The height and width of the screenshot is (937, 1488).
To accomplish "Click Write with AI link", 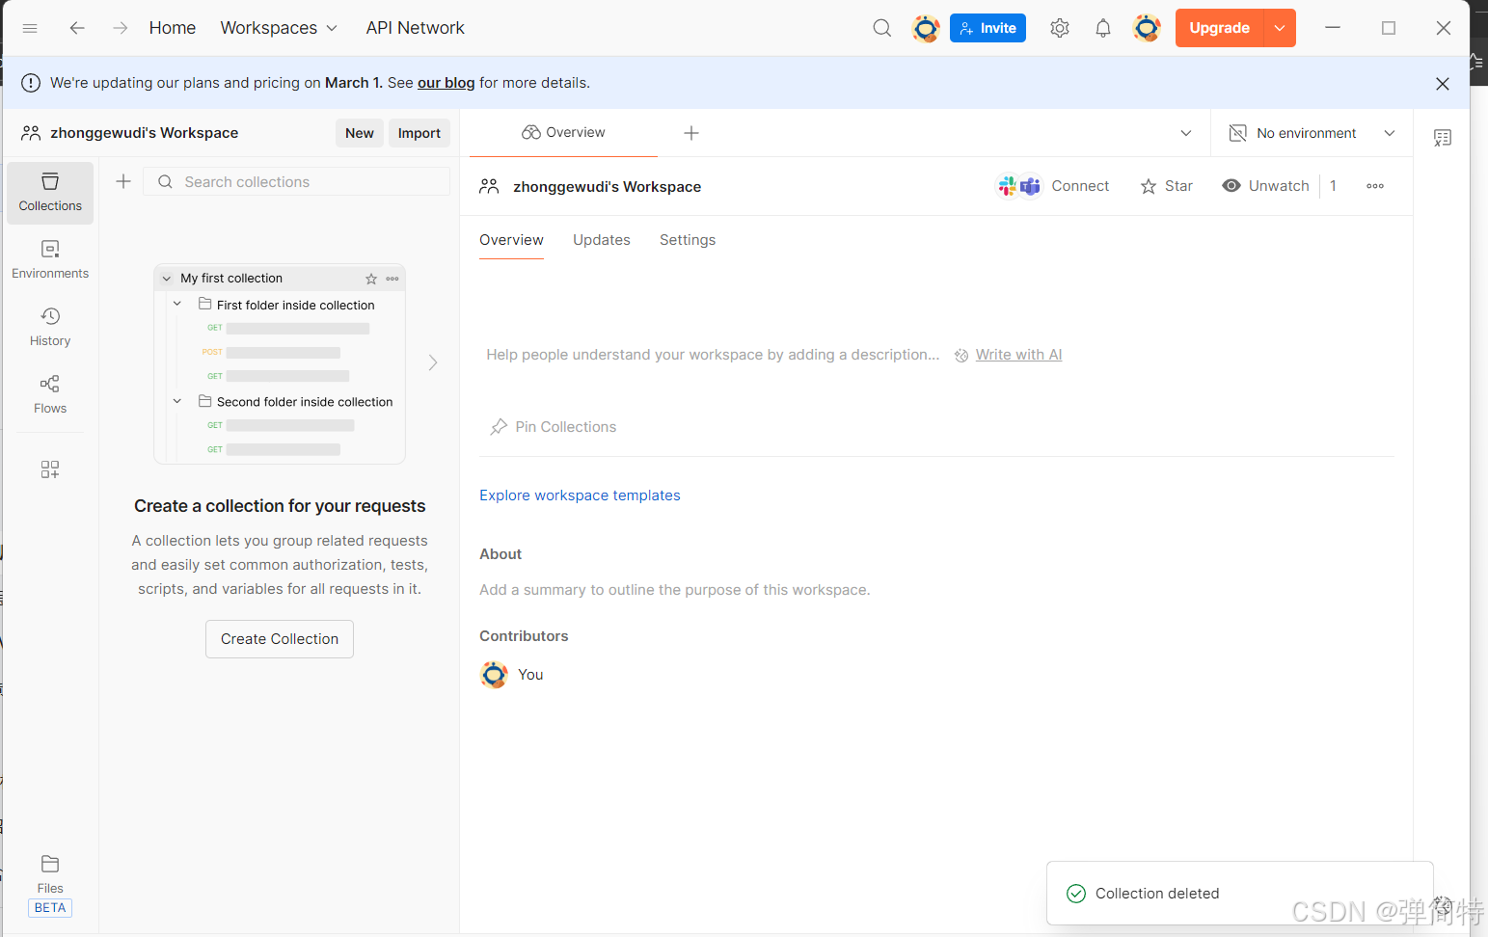I will tap(1018, 355).
